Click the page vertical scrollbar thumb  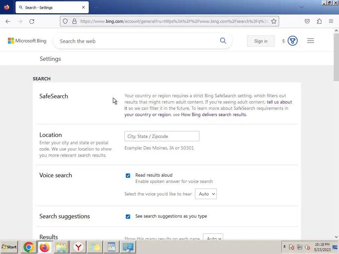tap(336, 58)
